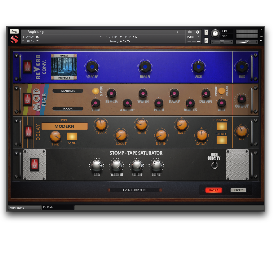Screen dimensions: 273x273
Task: Switch to the FX Rack tab
Action: (x=58, y=207)
